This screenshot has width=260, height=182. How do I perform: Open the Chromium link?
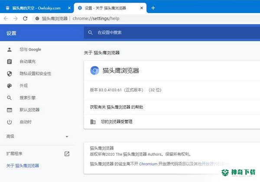click(x=148, y=164)
